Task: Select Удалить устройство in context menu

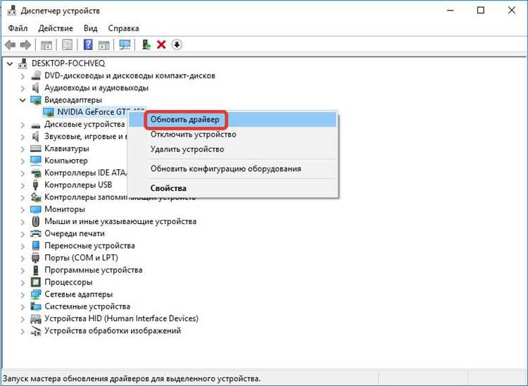Action: coord(233,149)
